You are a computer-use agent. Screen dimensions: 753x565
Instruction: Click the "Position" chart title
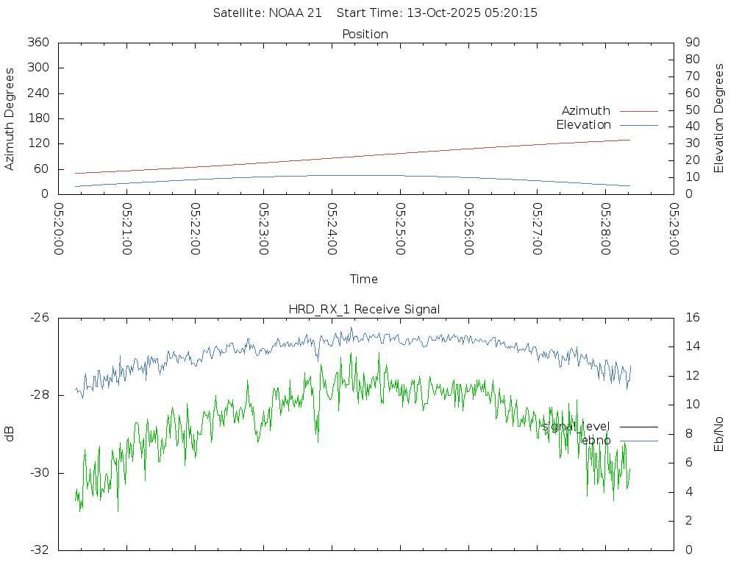tap(365, 34)
